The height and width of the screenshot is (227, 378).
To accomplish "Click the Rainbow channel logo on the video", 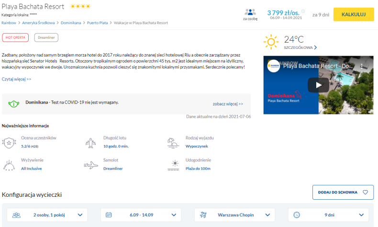I will click(x=274, y=66).
